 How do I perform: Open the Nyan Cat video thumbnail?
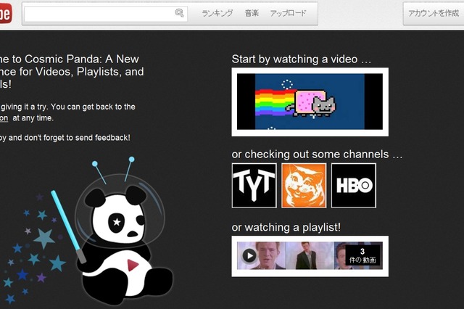click(310, 102)
